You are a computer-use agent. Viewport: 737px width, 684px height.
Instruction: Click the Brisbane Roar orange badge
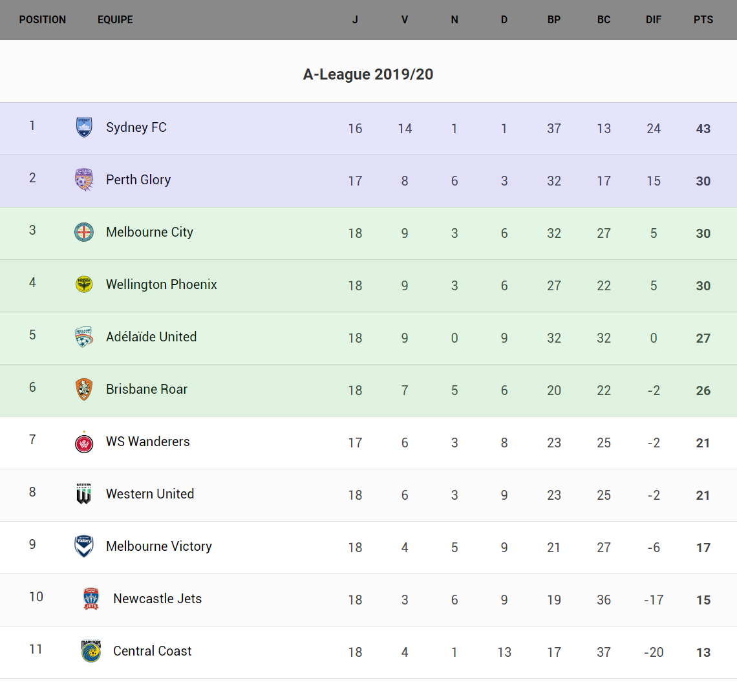tap(84, 389)
